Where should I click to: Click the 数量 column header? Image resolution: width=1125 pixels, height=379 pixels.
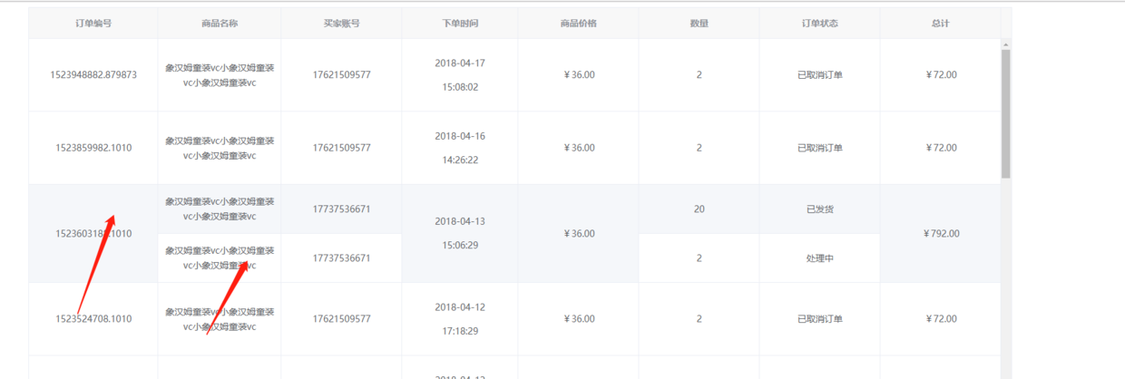pyautogui.click(x=699, y=24)
